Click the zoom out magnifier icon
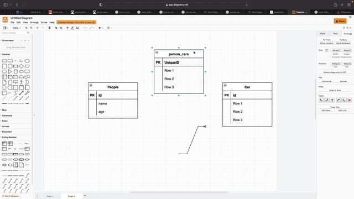 31,28
